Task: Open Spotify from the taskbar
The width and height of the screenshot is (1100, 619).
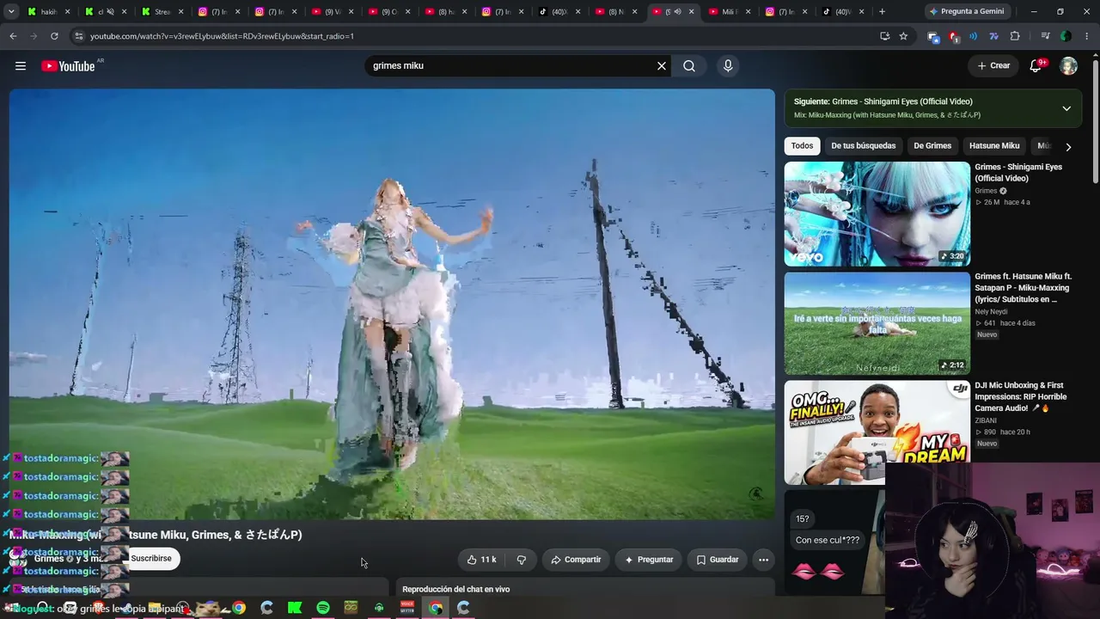Action: (323, 608)
